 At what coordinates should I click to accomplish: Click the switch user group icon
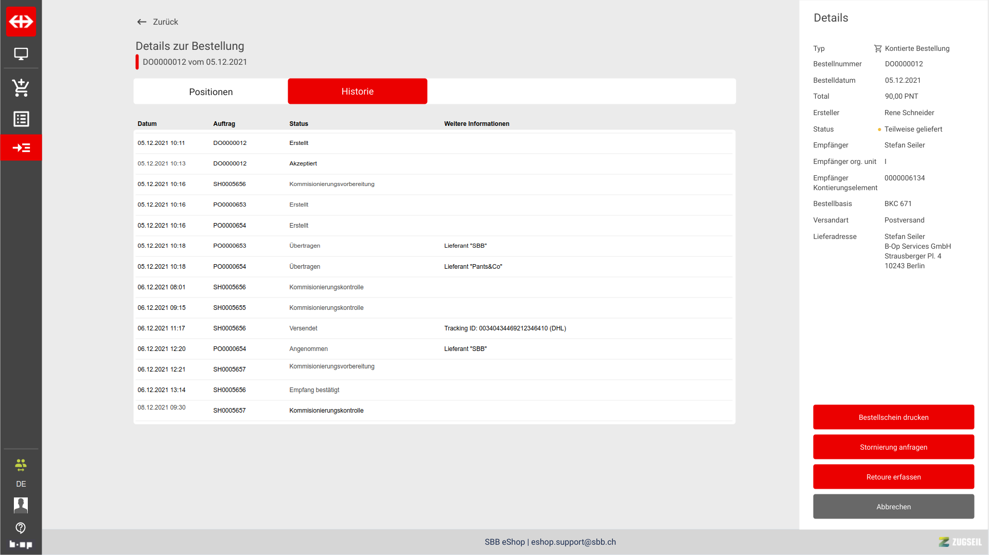coord(21,465)
